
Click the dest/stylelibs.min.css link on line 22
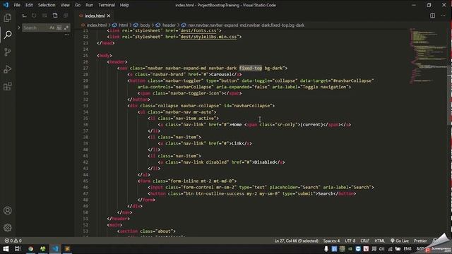pyautogui.click(x=208, y=37)
